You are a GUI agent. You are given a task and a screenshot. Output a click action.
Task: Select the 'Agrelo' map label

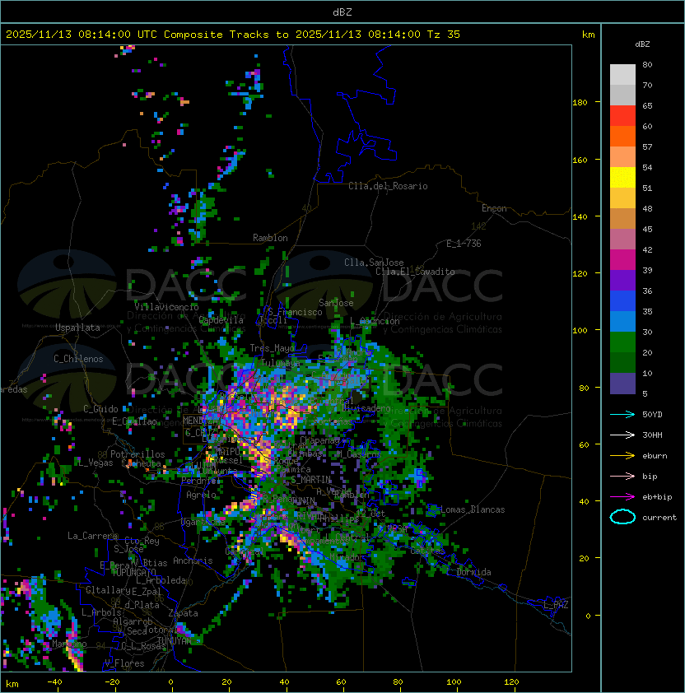[x=201, y=495]
